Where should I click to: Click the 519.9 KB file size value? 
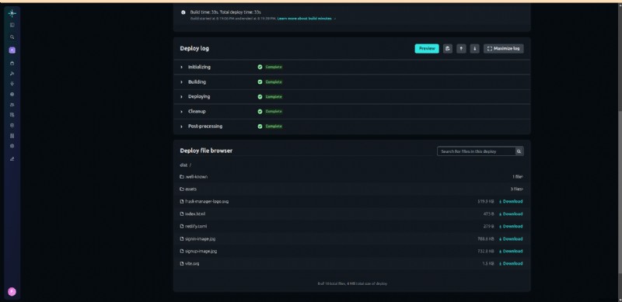click(486, 201)
